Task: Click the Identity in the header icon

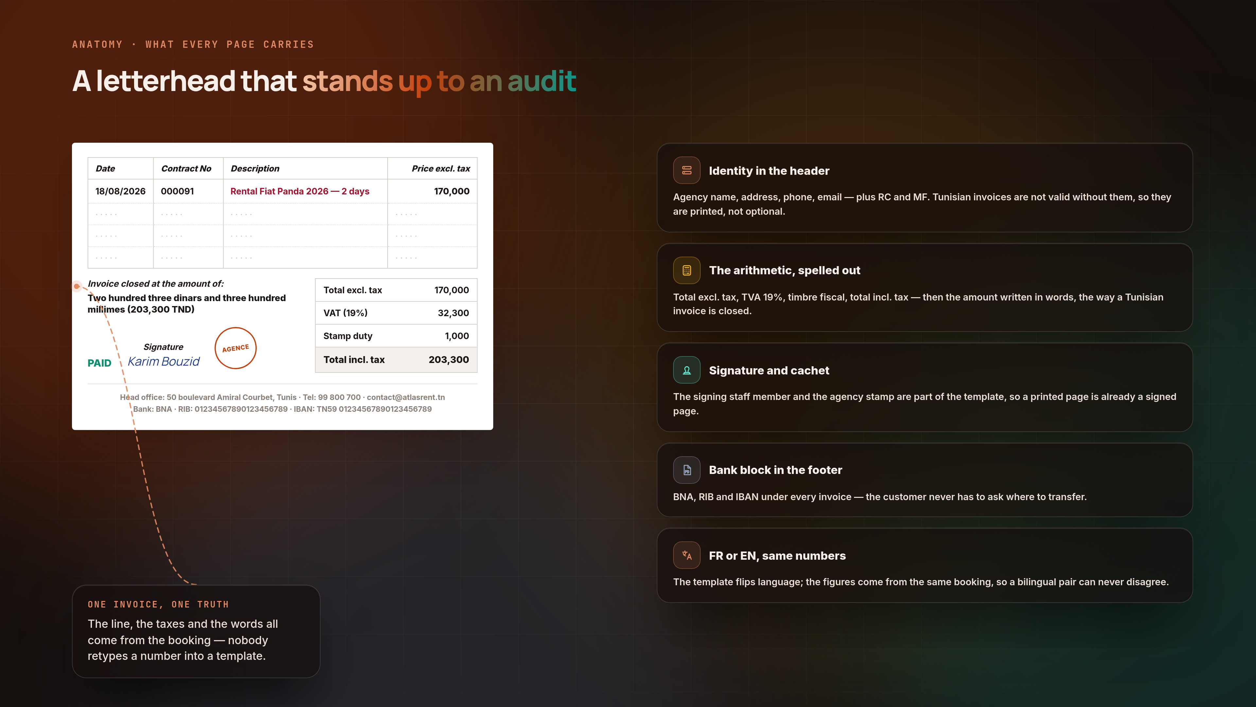Action: tap(687, 170)
